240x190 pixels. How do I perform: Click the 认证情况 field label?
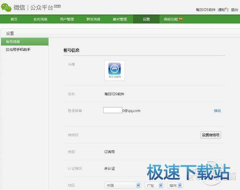pos(75,168)
